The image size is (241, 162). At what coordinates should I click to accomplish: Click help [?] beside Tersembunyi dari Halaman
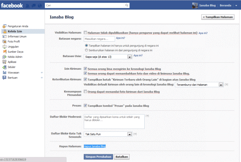(226, 84)
